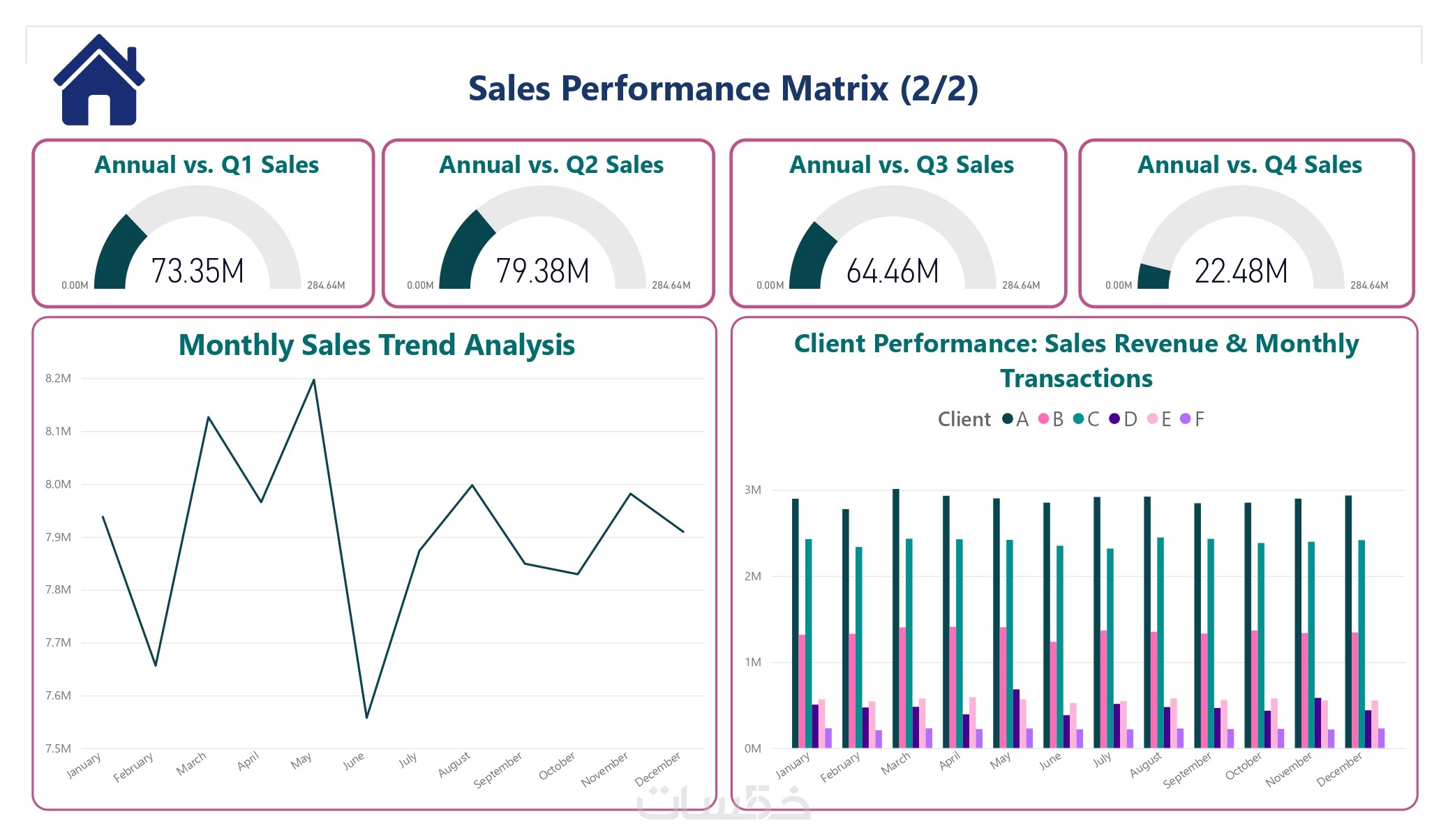Click Sales Performance Matrix page heading
Image resolution: width=1448 pixels, height=837 pixels.
point(723,89)
